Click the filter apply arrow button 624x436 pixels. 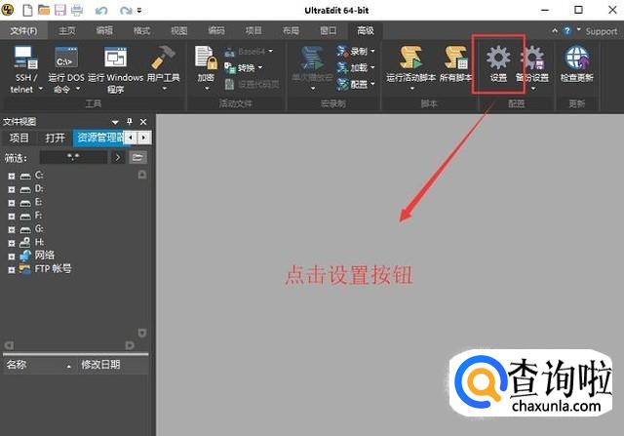(117, 157)
